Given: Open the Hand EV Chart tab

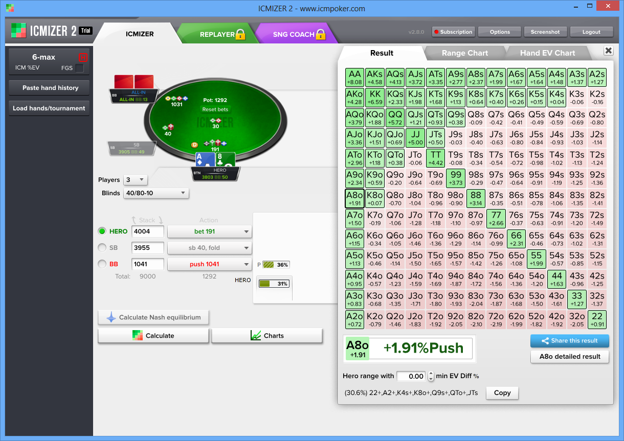Looking at the screenshot, I should click(547, 53).
